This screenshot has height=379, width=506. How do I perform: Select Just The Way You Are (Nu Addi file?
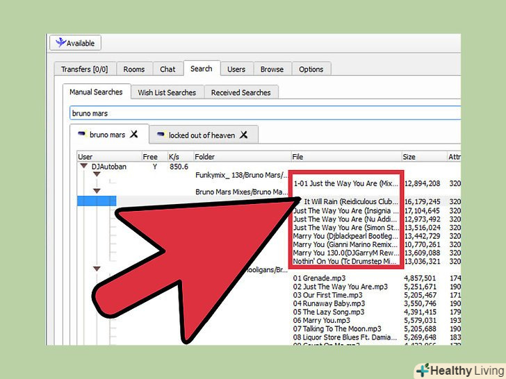point(345,219)
